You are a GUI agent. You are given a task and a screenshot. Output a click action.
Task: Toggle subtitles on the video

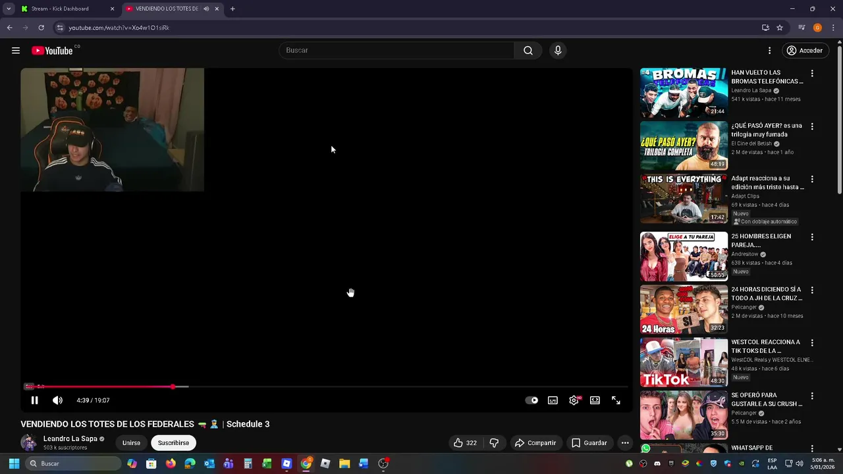(553, 400)
